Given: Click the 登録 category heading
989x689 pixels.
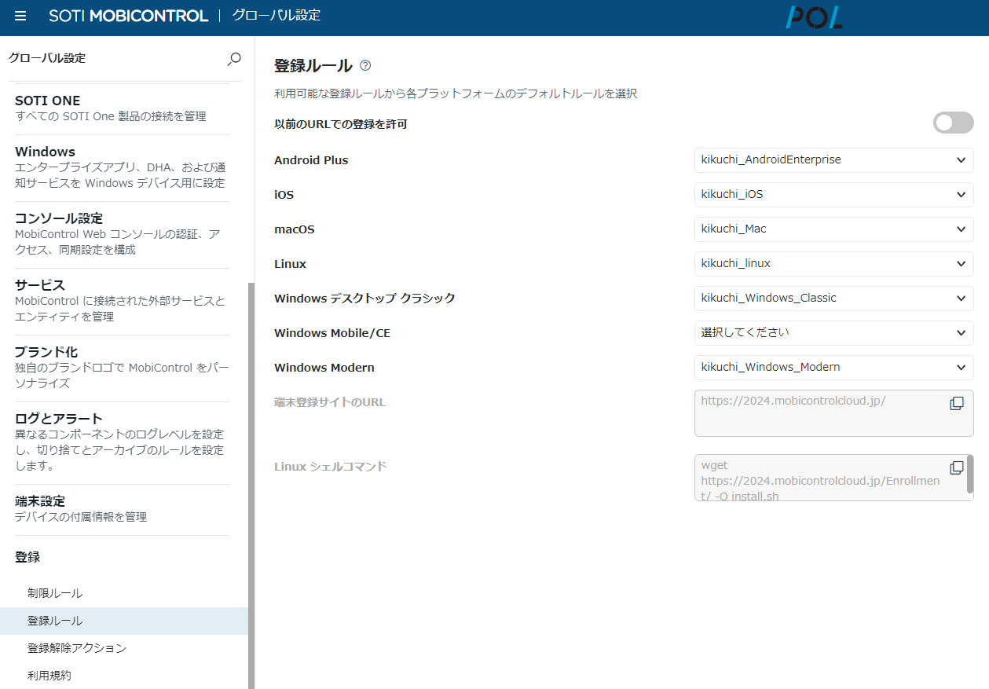Looking at the screenshot, I should [x=27, y=557].
